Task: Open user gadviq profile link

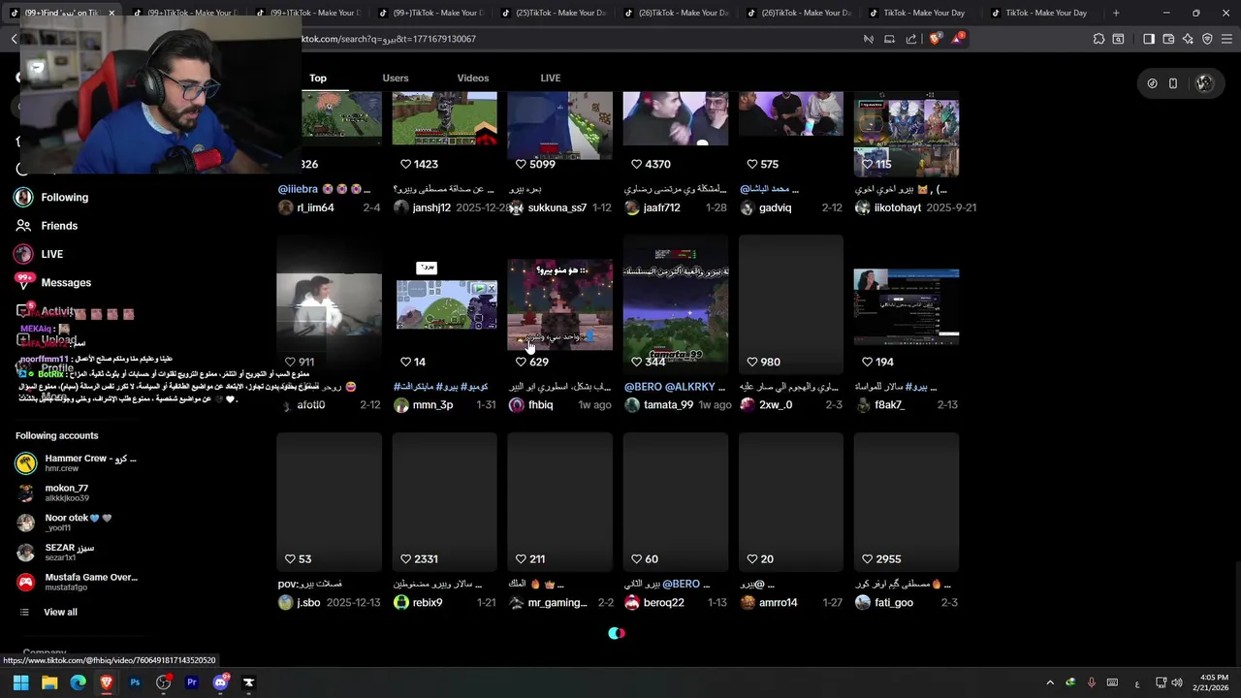Action: pyautogui.click(x=775, y=207)
